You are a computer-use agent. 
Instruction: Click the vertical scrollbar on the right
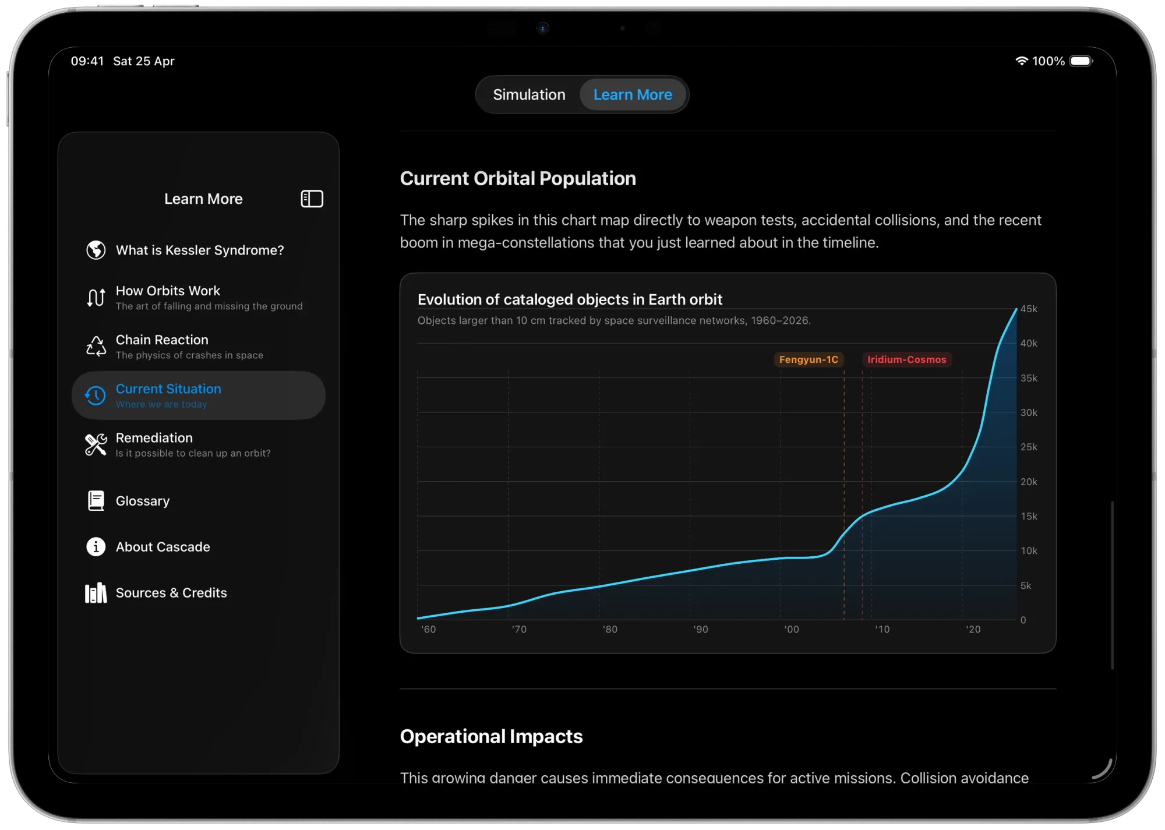pyautogui.click(x=1112, y=585)
